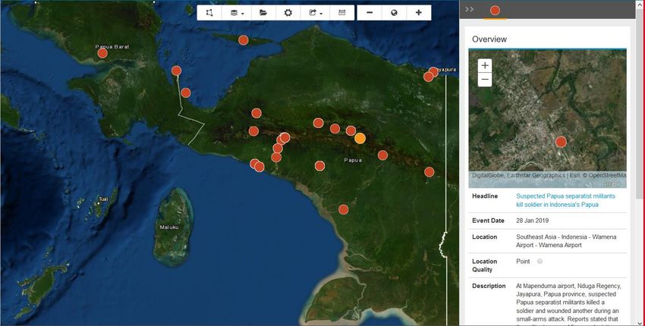Zoom in the Overview mini map
Screen dimensions: 645x326
485,65
